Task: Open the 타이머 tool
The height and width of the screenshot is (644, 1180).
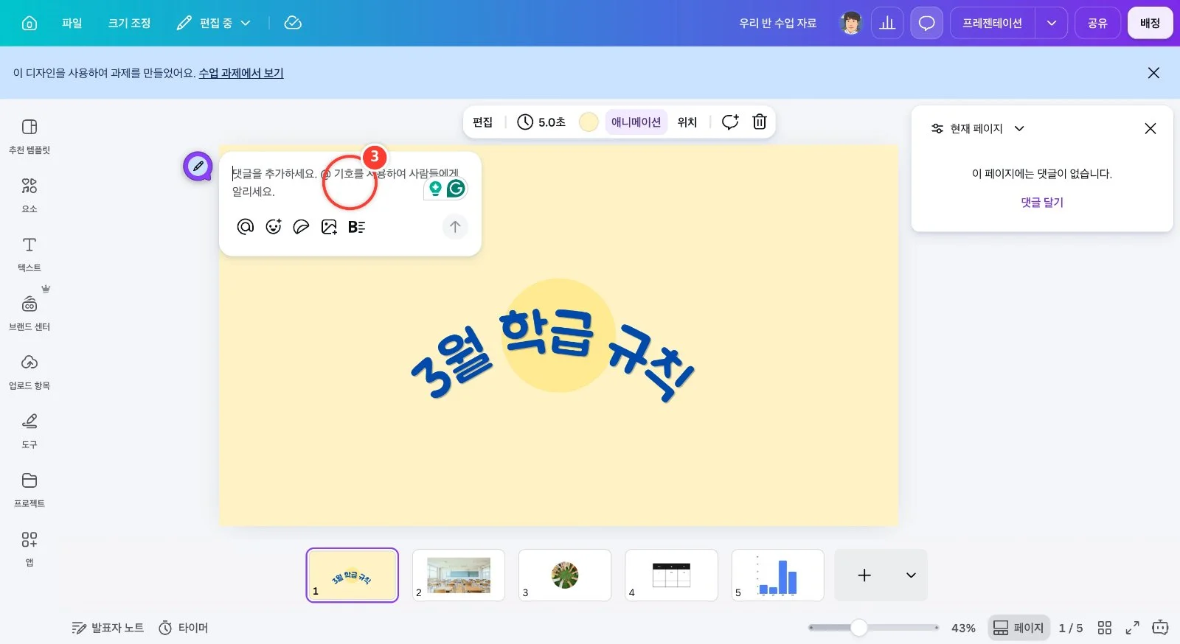Action: 184,628
